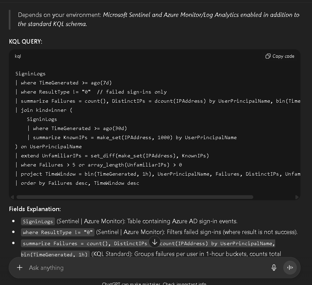
Task: Click the indented SigninLogs inside the join
Action: [42, 120]
